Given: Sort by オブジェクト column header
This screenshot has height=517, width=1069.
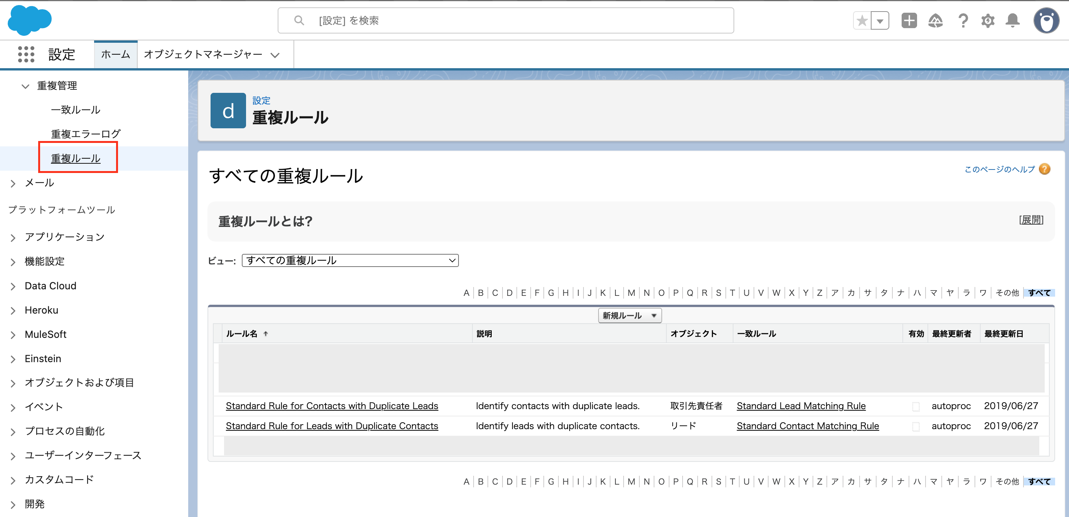Looking at the screenshot, I should point(693,334).
